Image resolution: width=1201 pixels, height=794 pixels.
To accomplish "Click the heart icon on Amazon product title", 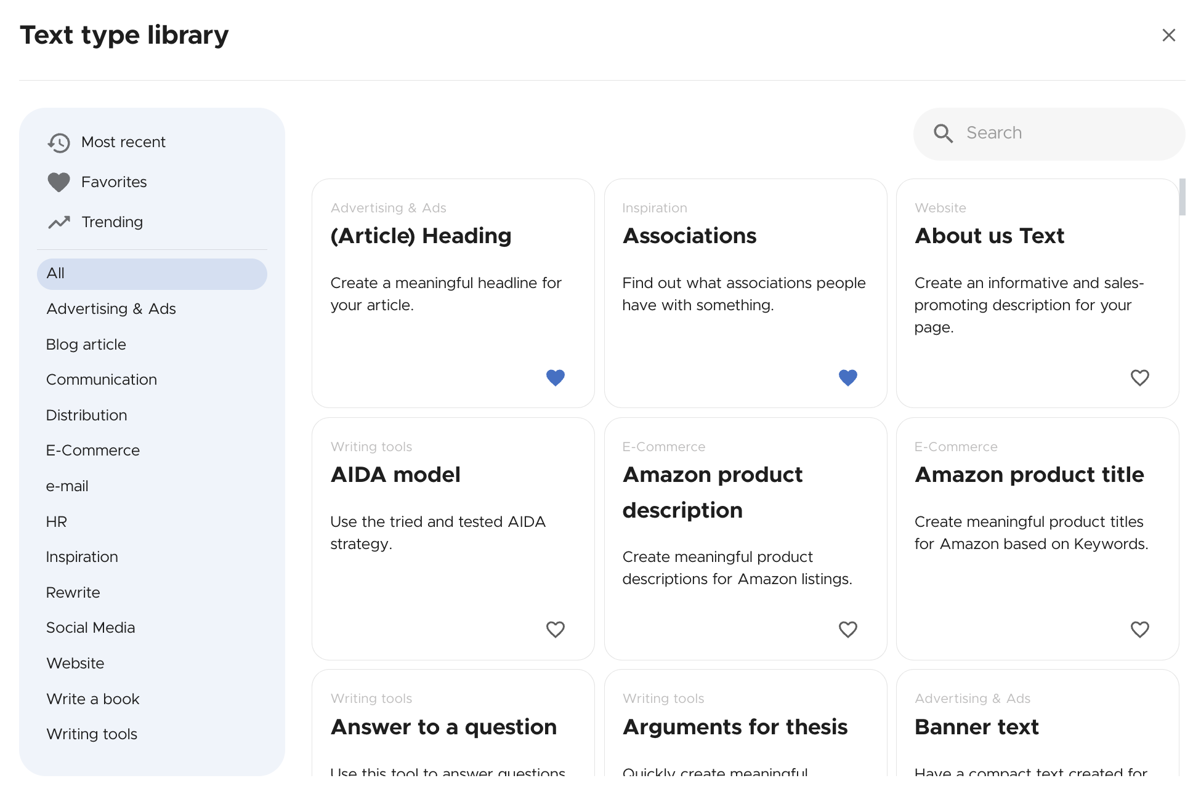I will point(1139,629).
